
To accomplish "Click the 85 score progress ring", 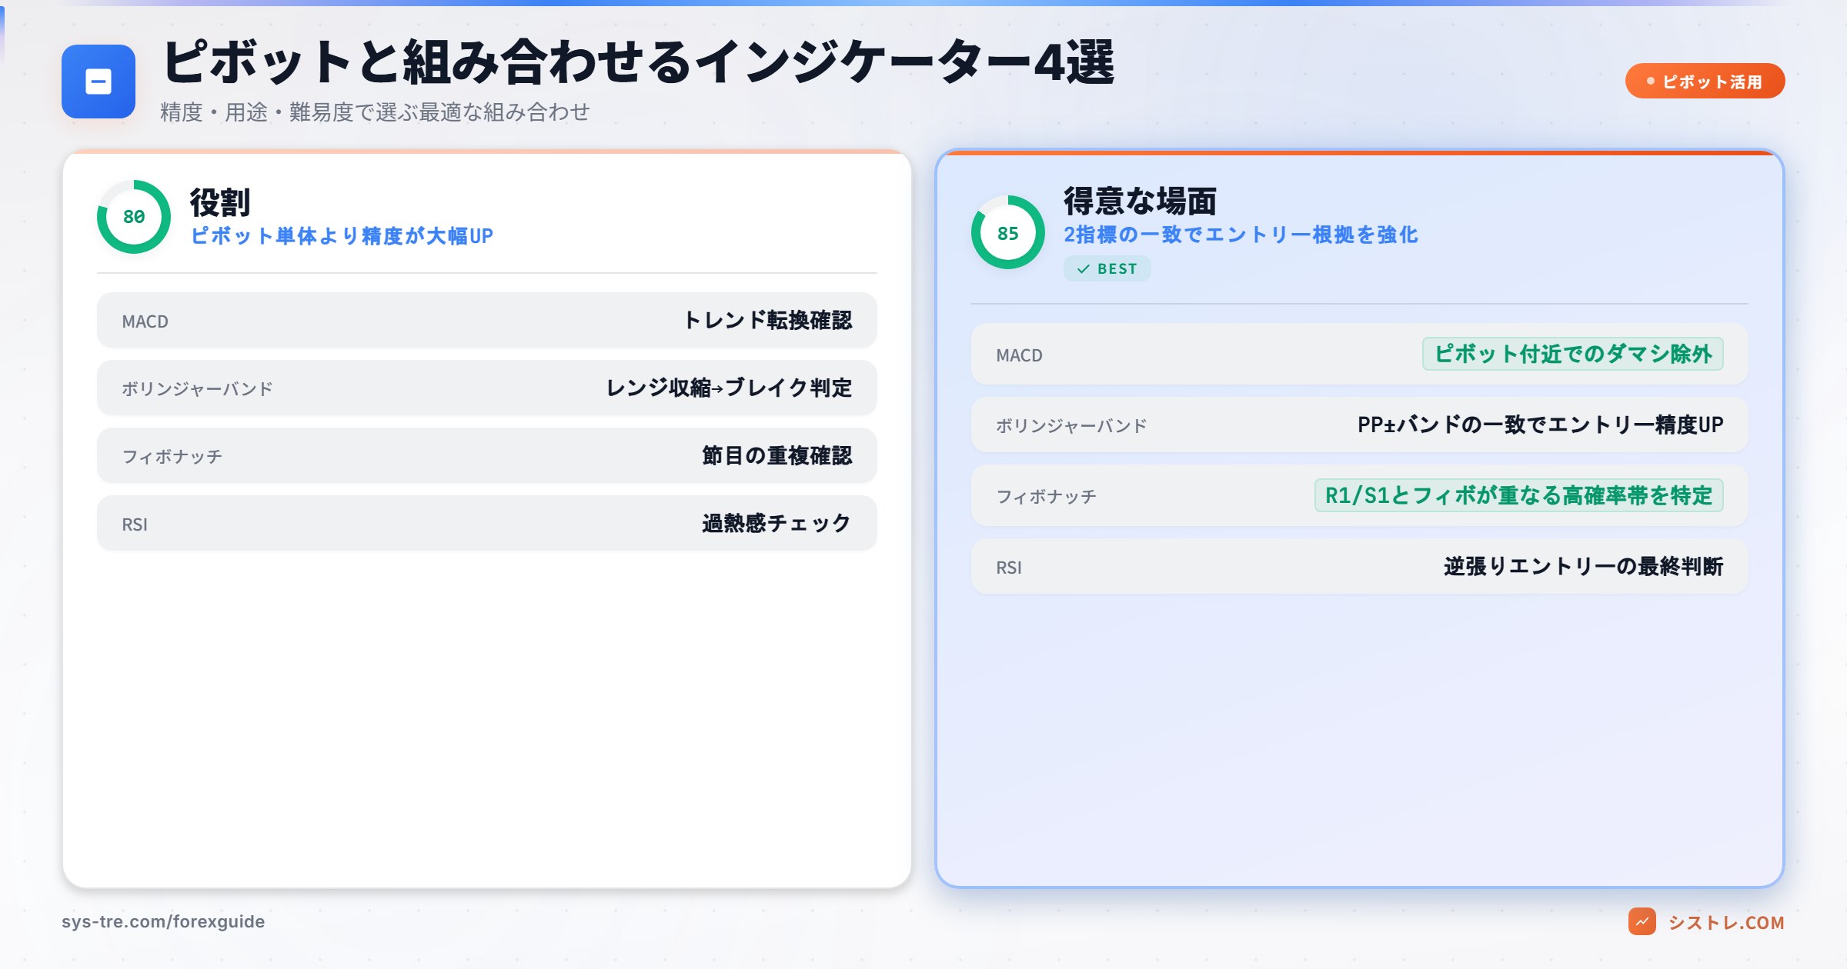I will pyautogui.click(x=1008, y=232).
